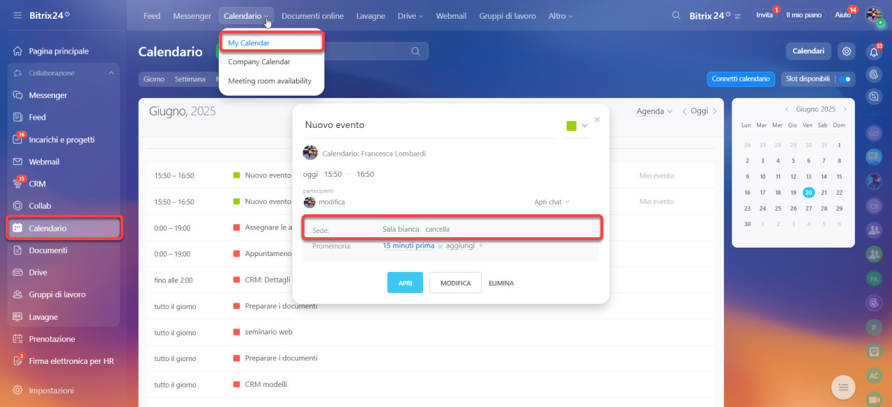Click the plus icon to add reminder

tap(481, 246)
